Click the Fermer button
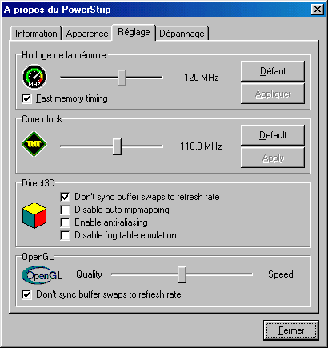328x348 pixels. click(291, 330)
